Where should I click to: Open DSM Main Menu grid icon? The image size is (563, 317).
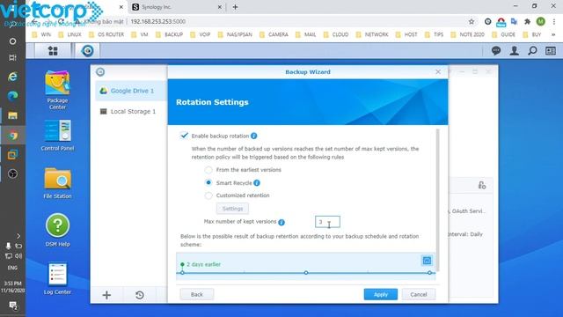(53, 51)
